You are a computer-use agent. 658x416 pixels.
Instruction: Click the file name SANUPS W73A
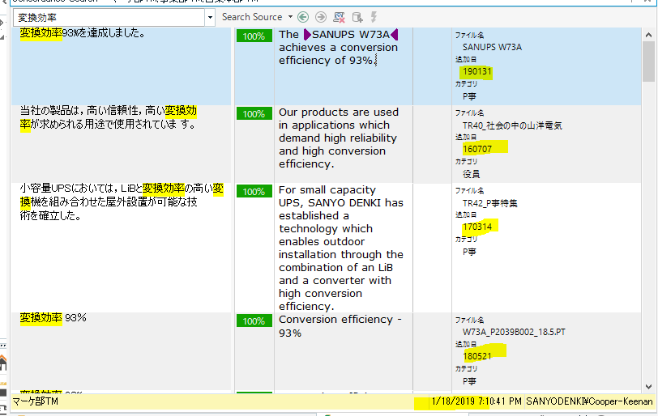coord(492,47)
